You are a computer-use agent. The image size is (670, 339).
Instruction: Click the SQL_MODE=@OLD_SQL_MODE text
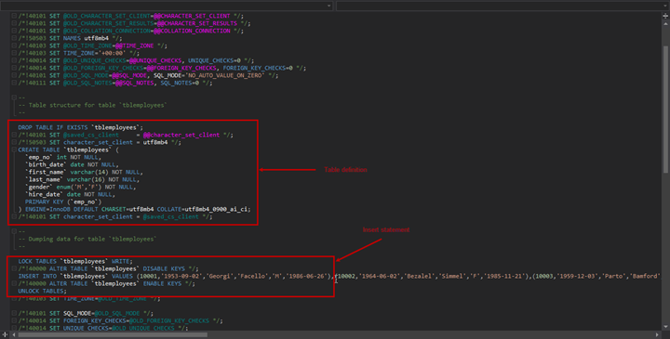tap(102, 313)
